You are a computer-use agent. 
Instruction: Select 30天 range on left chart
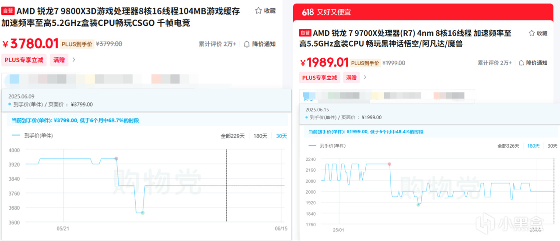coord(281,136)
